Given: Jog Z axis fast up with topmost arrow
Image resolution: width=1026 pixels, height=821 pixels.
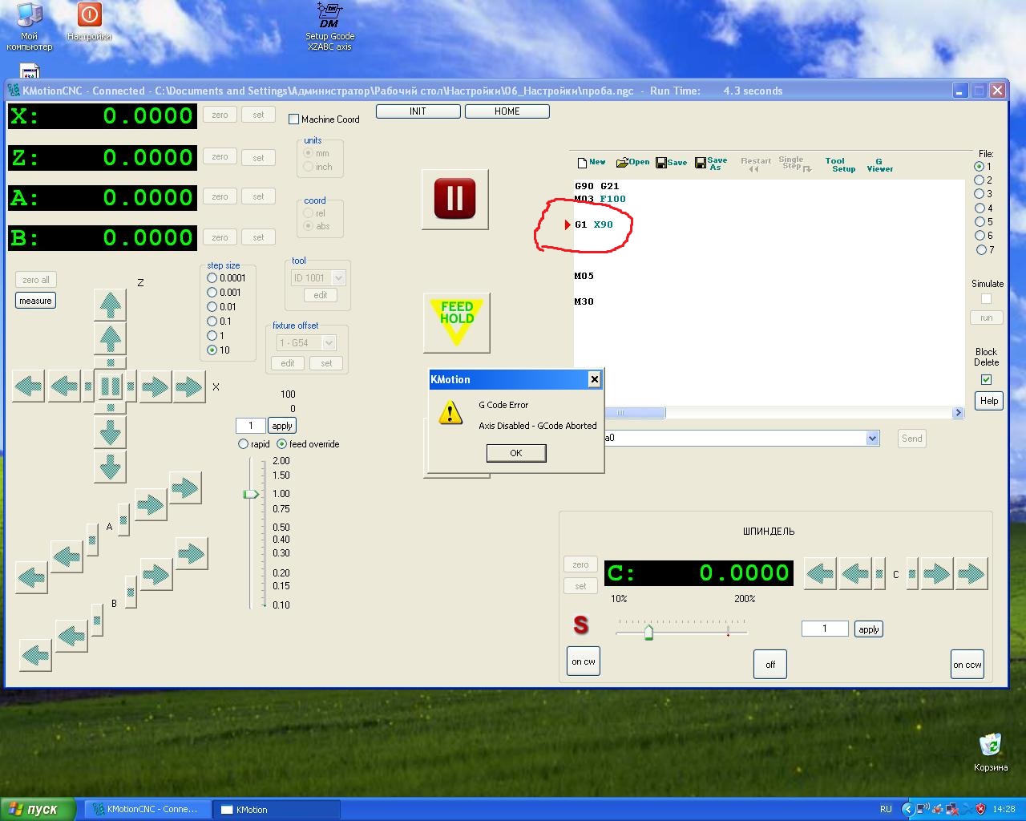Looking at the screenshot, I should click(x=110, y=305).
